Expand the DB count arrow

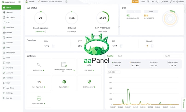pos(121,46)
